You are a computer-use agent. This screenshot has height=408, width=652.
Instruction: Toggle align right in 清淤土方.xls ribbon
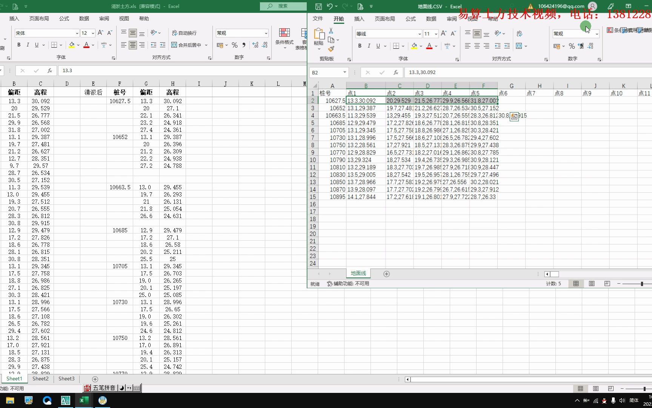point(142,45)
